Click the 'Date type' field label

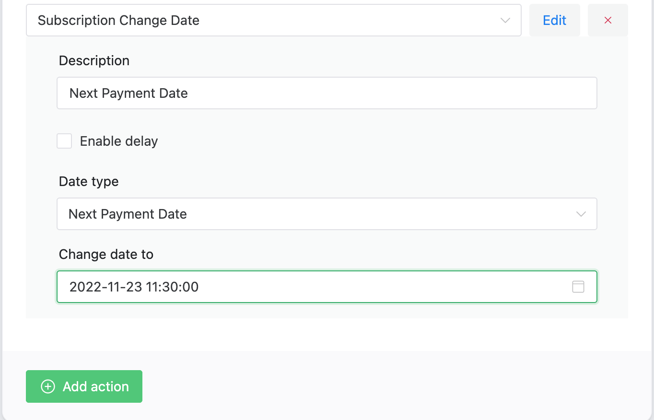[x=89, y=181]
